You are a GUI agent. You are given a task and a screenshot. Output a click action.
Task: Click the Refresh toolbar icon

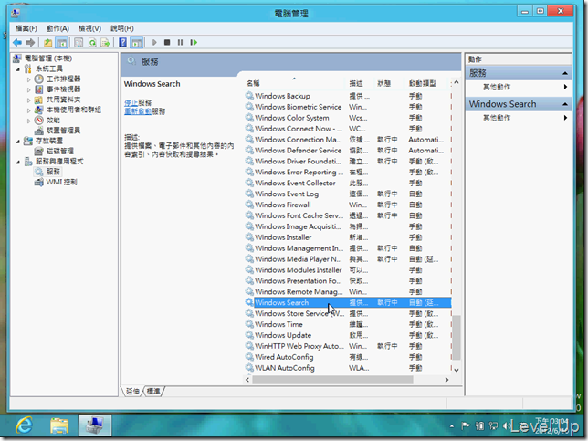(x=92, y=42)
